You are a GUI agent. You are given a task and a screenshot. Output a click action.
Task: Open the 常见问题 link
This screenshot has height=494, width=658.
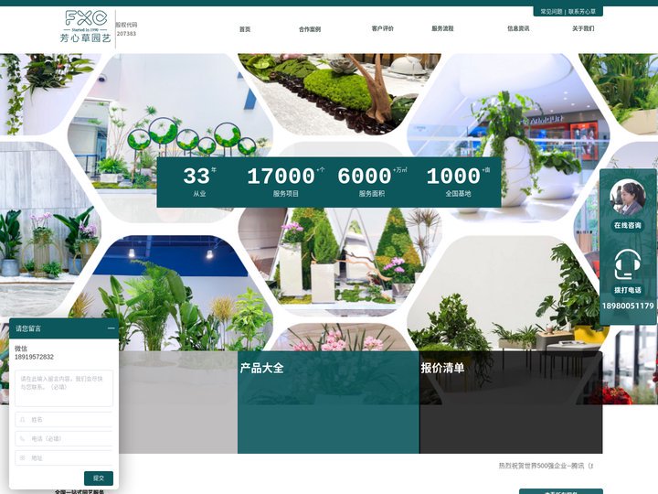[x=551, y=11]
